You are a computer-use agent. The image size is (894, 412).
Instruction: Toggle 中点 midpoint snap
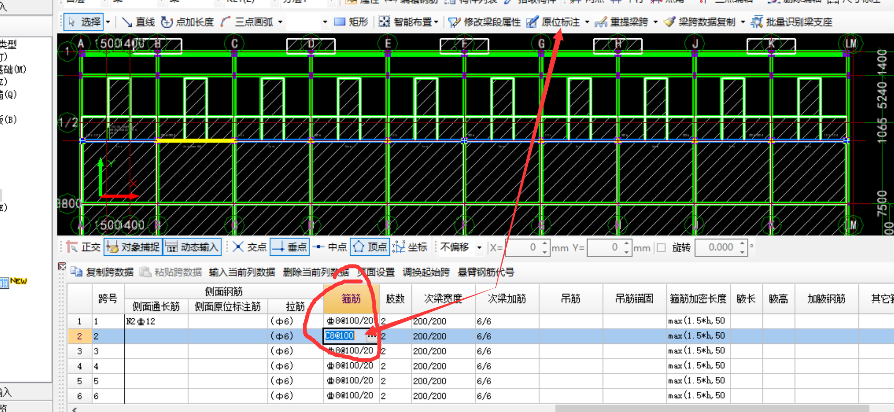(329, 247)
